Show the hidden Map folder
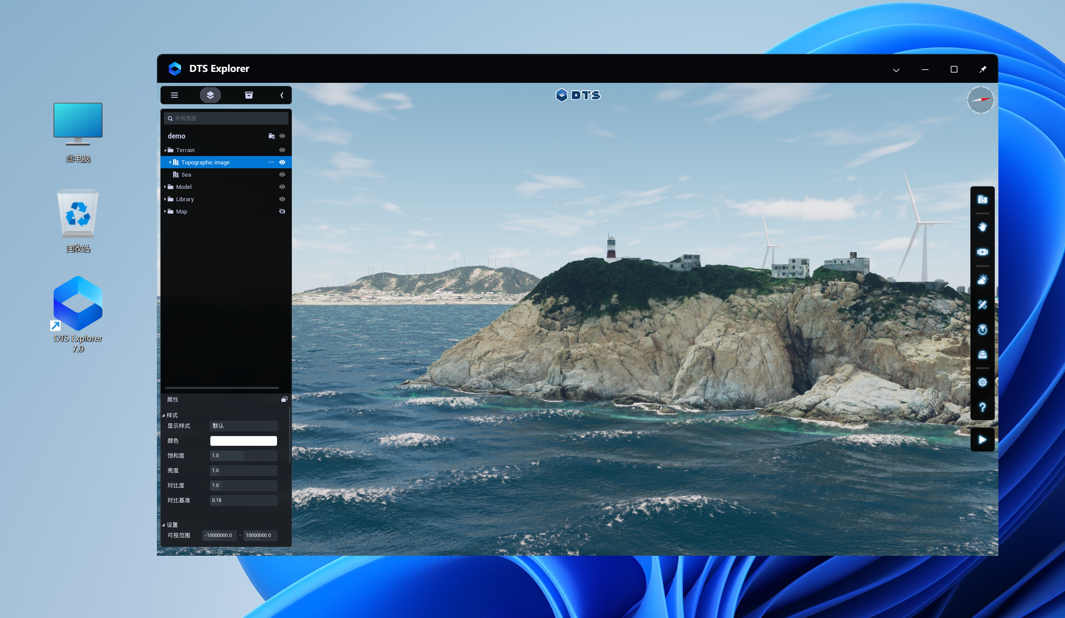1065x618 pixels. [282, 211]
